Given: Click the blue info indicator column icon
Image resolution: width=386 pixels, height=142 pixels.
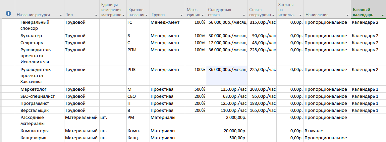Looking at the screenshot, I should coord(8,13).
